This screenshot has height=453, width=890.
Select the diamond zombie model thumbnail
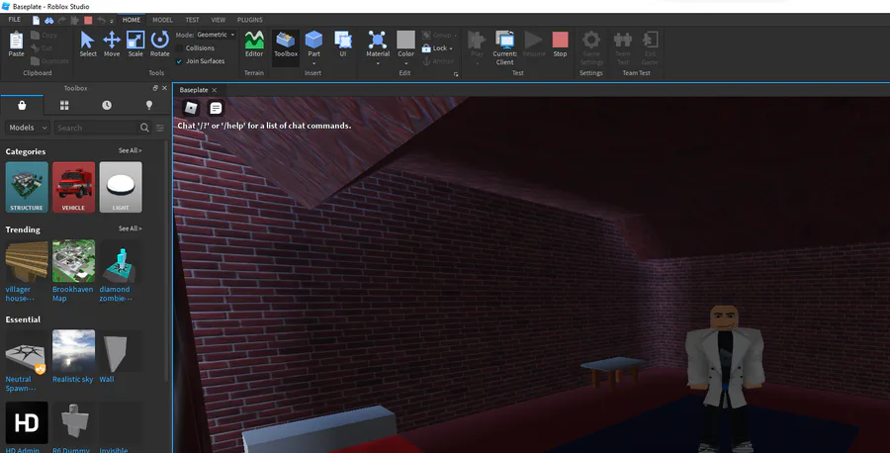121,261
